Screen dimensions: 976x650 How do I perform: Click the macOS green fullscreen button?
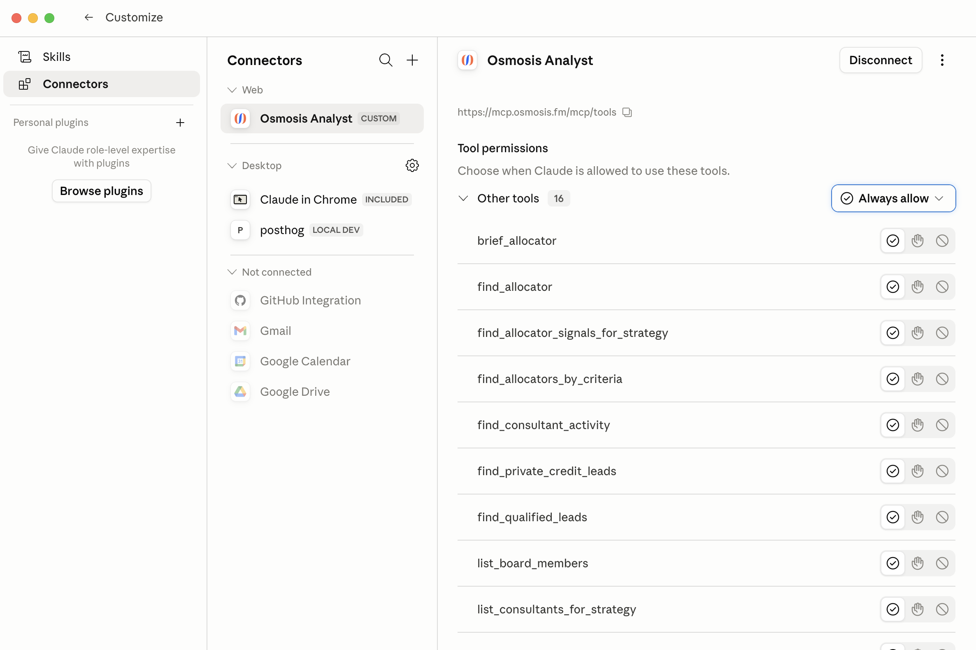point(49,18)
